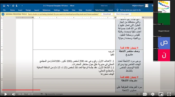Open the Mailings tab
Viewport: 175px width, 97px height.
57,10
